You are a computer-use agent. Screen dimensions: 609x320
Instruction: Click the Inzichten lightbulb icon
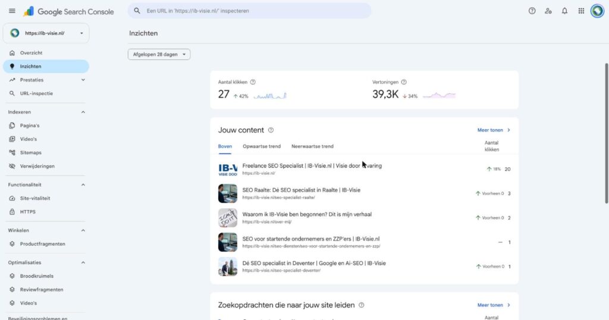coord(12,67)
